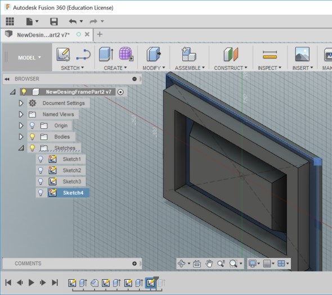Save the design with the floppy icon
332x295 pixels.
[54, 21]
